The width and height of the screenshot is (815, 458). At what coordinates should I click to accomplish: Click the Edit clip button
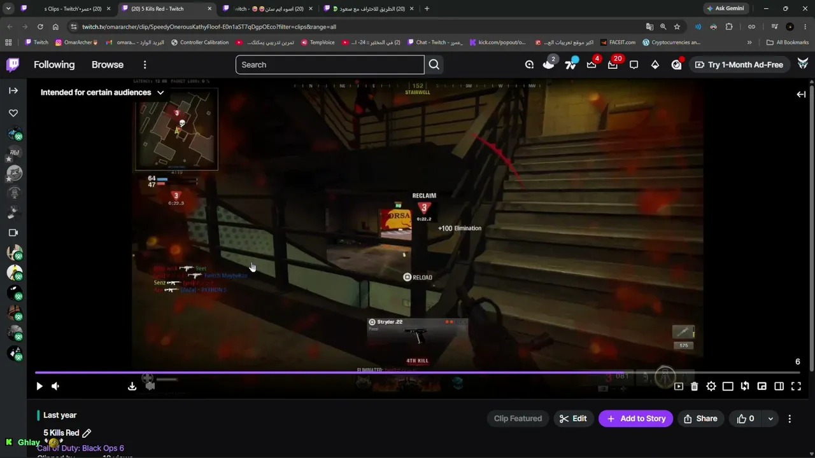pos(573,419)
